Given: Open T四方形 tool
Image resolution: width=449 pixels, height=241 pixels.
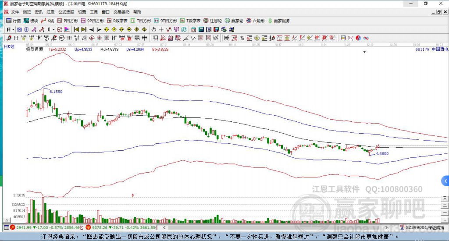Looking at the screenshot, I should (x=141, y=21).
